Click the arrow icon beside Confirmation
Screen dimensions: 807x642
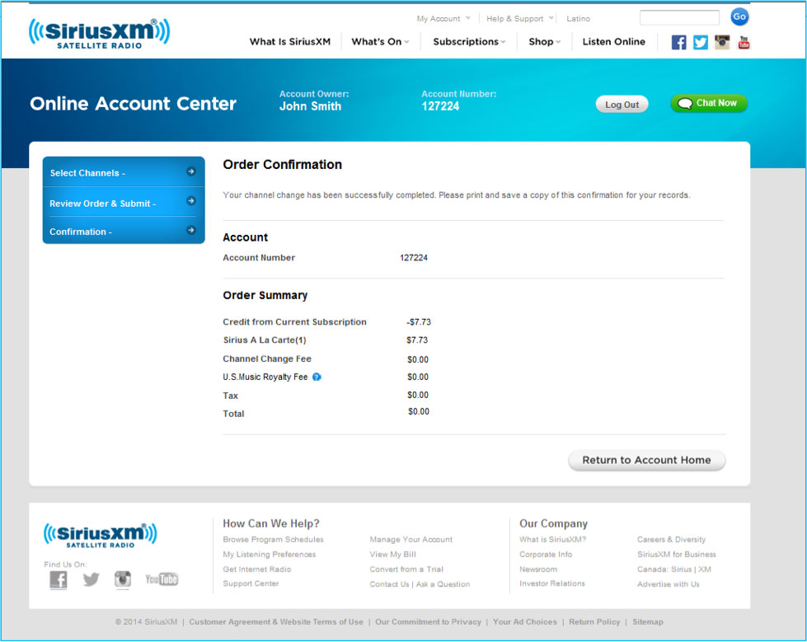pos(191,230)
